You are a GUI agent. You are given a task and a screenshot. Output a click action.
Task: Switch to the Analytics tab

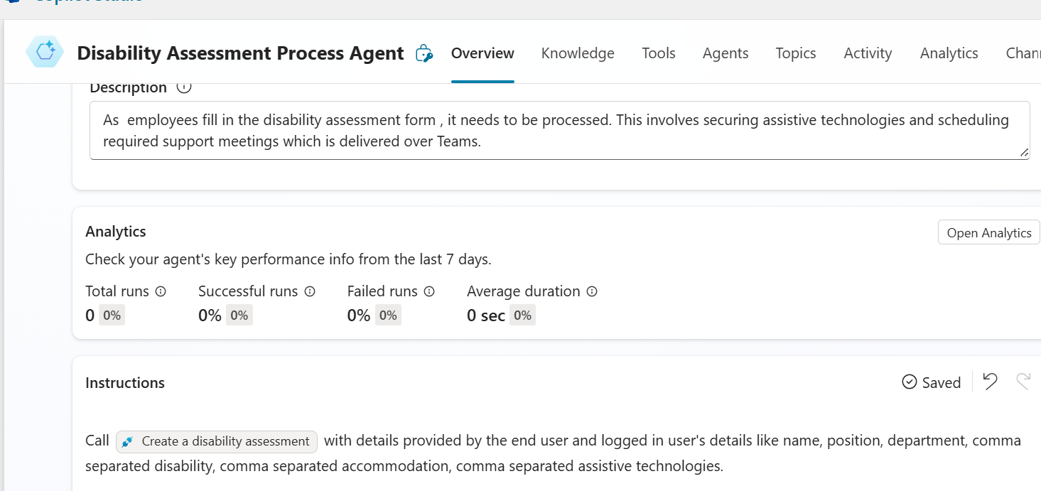click(x=949, y=53)
